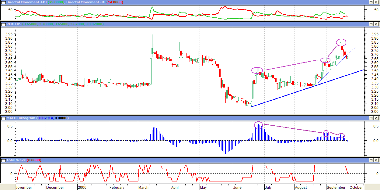Click the 2006 year label
The image size is (380, 190).
[x=83, y=187]
